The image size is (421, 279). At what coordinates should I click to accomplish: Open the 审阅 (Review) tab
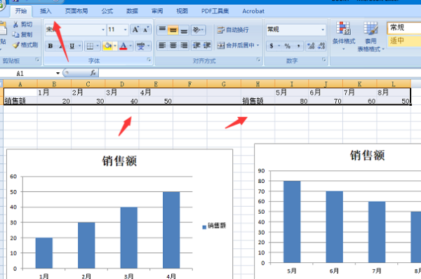[x=157, y=11]
